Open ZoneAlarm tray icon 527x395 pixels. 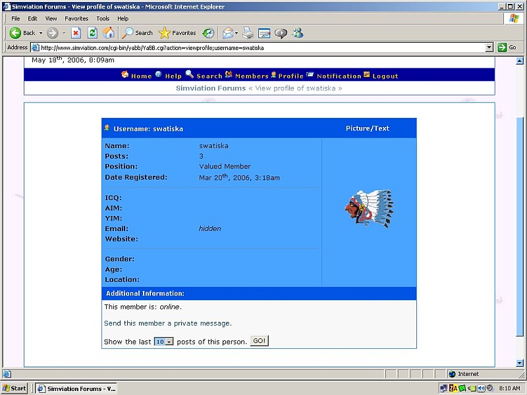coord(453,388)
